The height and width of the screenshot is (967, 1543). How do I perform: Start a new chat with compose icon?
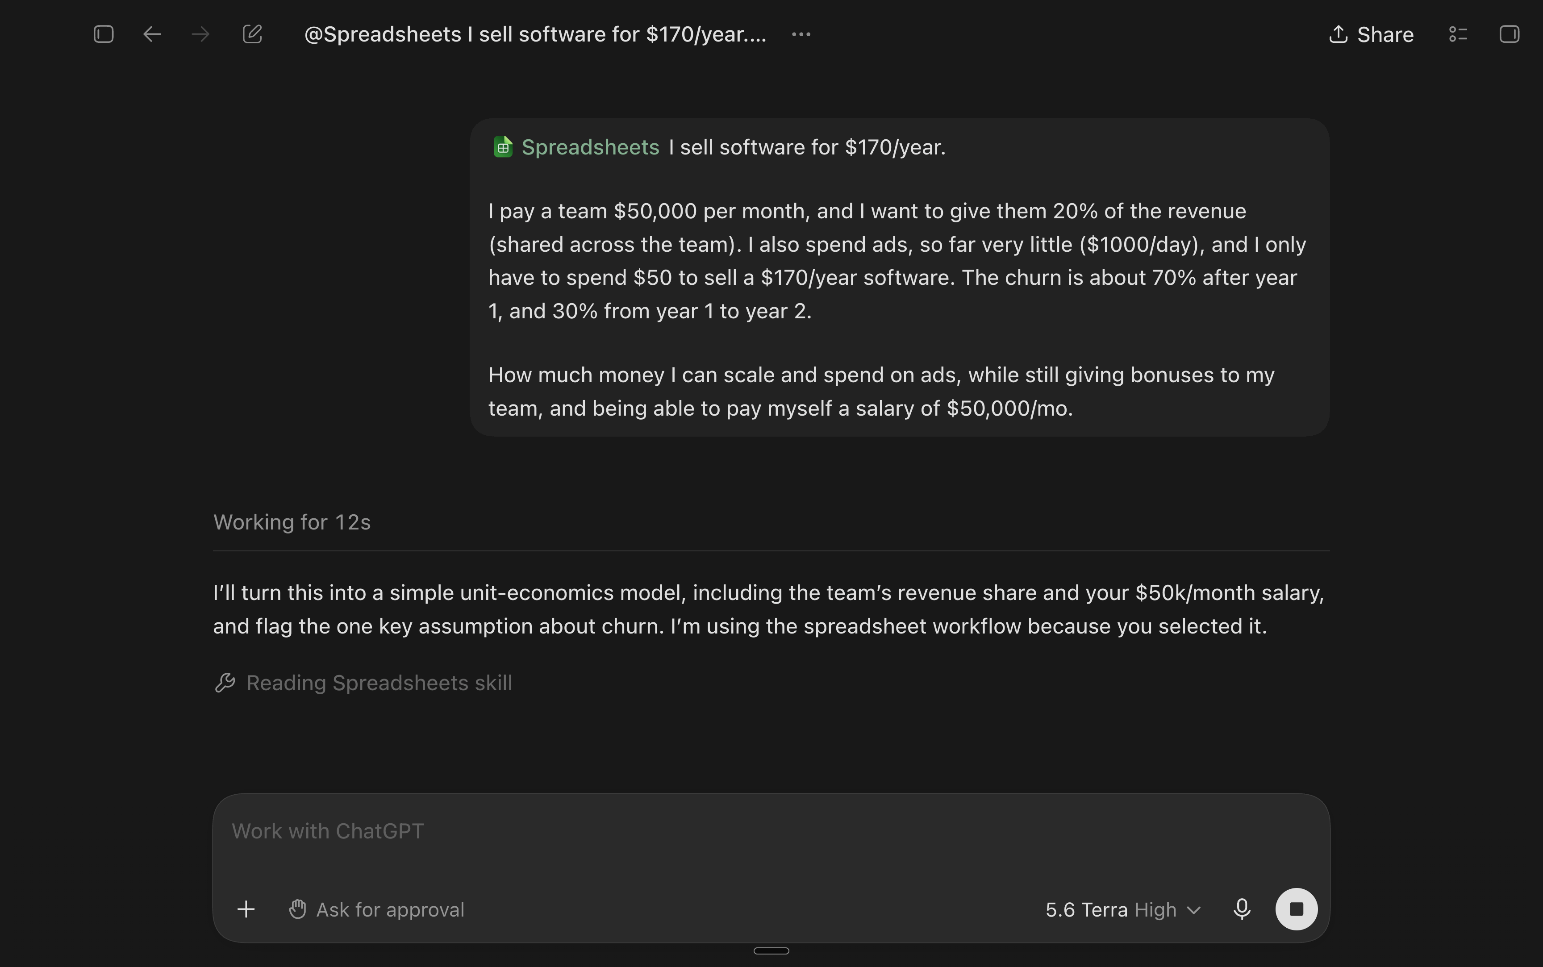(x=253, y=34)
